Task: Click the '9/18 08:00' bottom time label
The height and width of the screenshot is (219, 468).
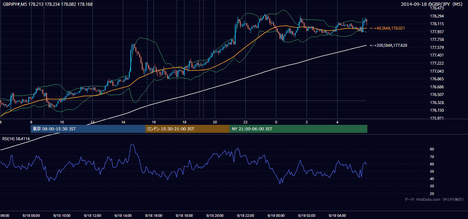Action: click(31, 215)
